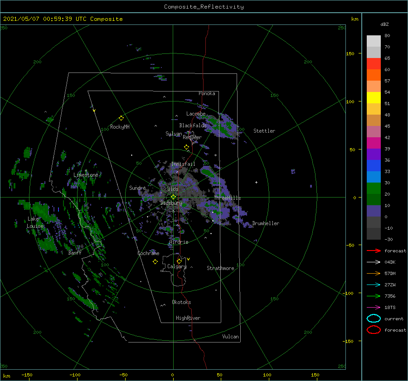Click the cyan current ellipse icon
The image size is (408, 381).
pyautogui.click(x=374, y=318)
